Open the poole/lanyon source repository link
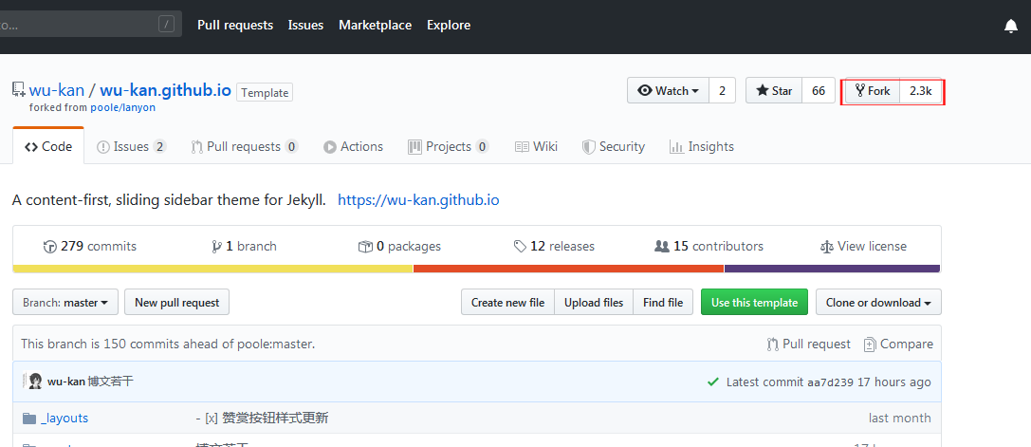Image resolution: width=1031 pixels, height=447 pixels. tap(123, 107)
